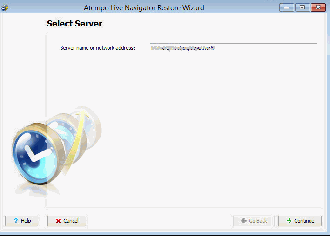Image resolution: width=330 pixels, height=236 pixels.
Task: Click the greyed-out Go Back button
Action: click(x=254, y=221)
